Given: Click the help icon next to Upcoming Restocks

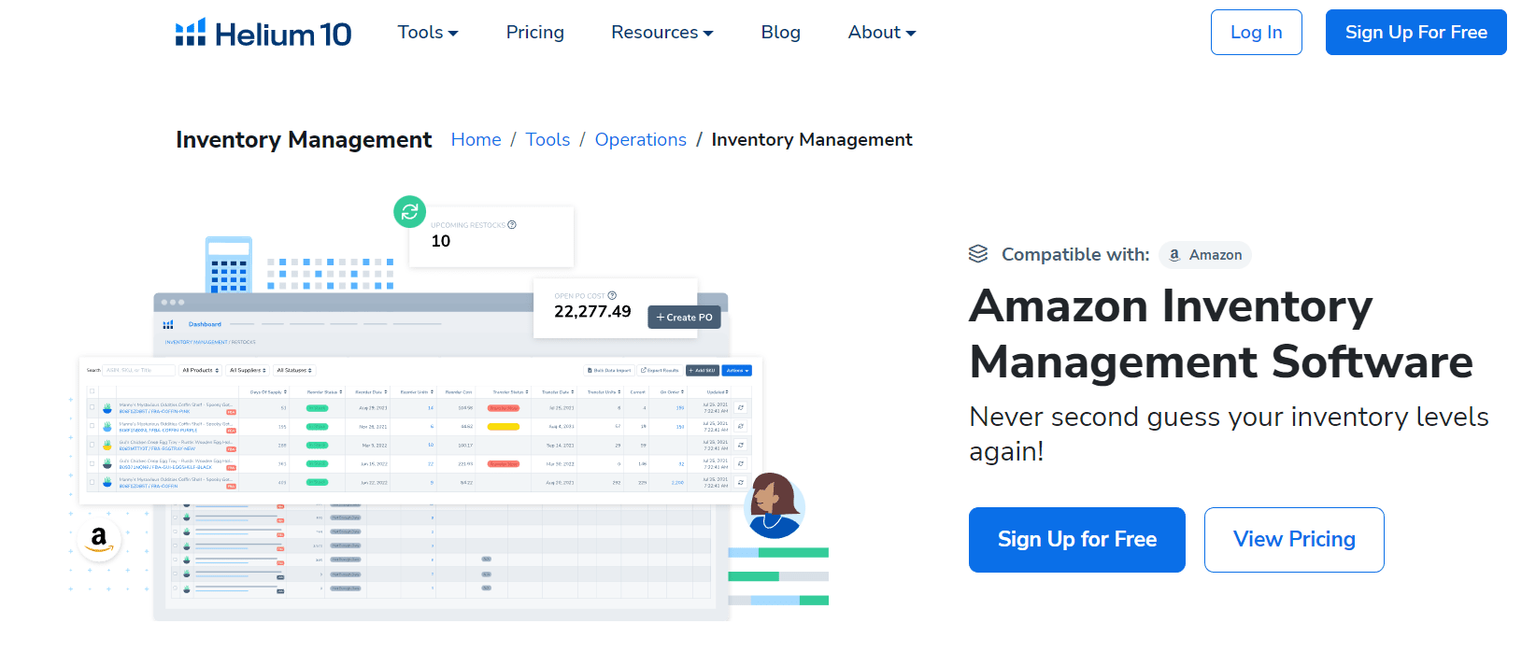Looking at the screenshot, I should pyautogui.click(x=512, y=225).
